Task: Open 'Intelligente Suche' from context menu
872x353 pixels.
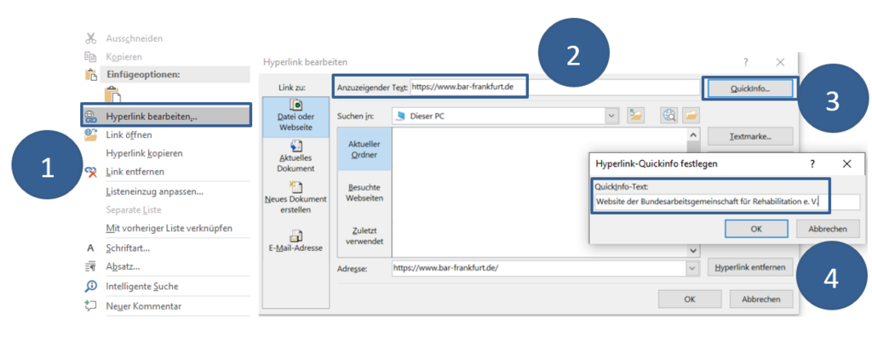Action: (141, 286)
